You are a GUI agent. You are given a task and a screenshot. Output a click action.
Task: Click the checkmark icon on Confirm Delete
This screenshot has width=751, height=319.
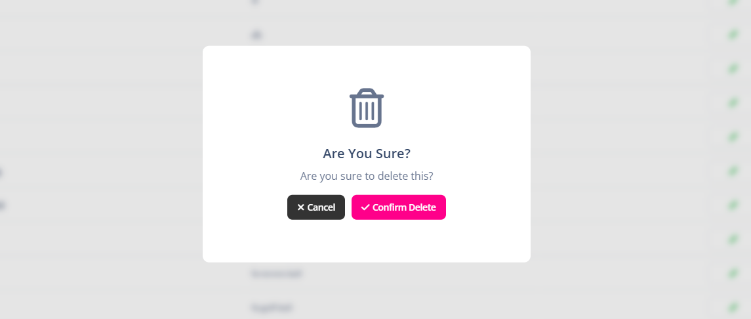coord(365,207)
